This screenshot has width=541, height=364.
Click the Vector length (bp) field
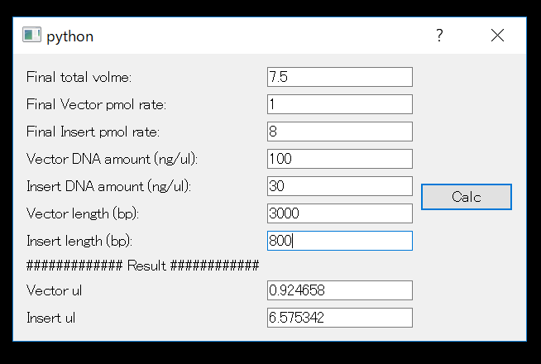(x=339, y=213)
